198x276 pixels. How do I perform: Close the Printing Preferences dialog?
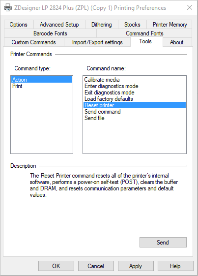tap(190, 7)
